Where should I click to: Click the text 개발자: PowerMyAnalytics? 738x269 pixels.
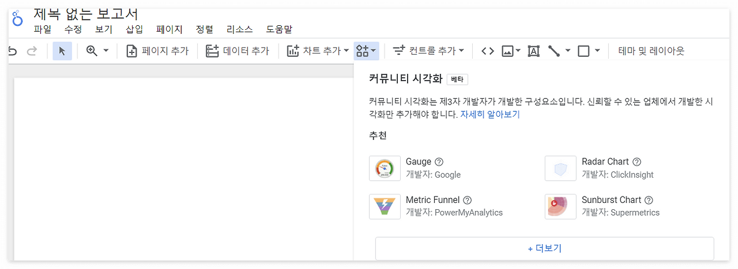[454, 213]
